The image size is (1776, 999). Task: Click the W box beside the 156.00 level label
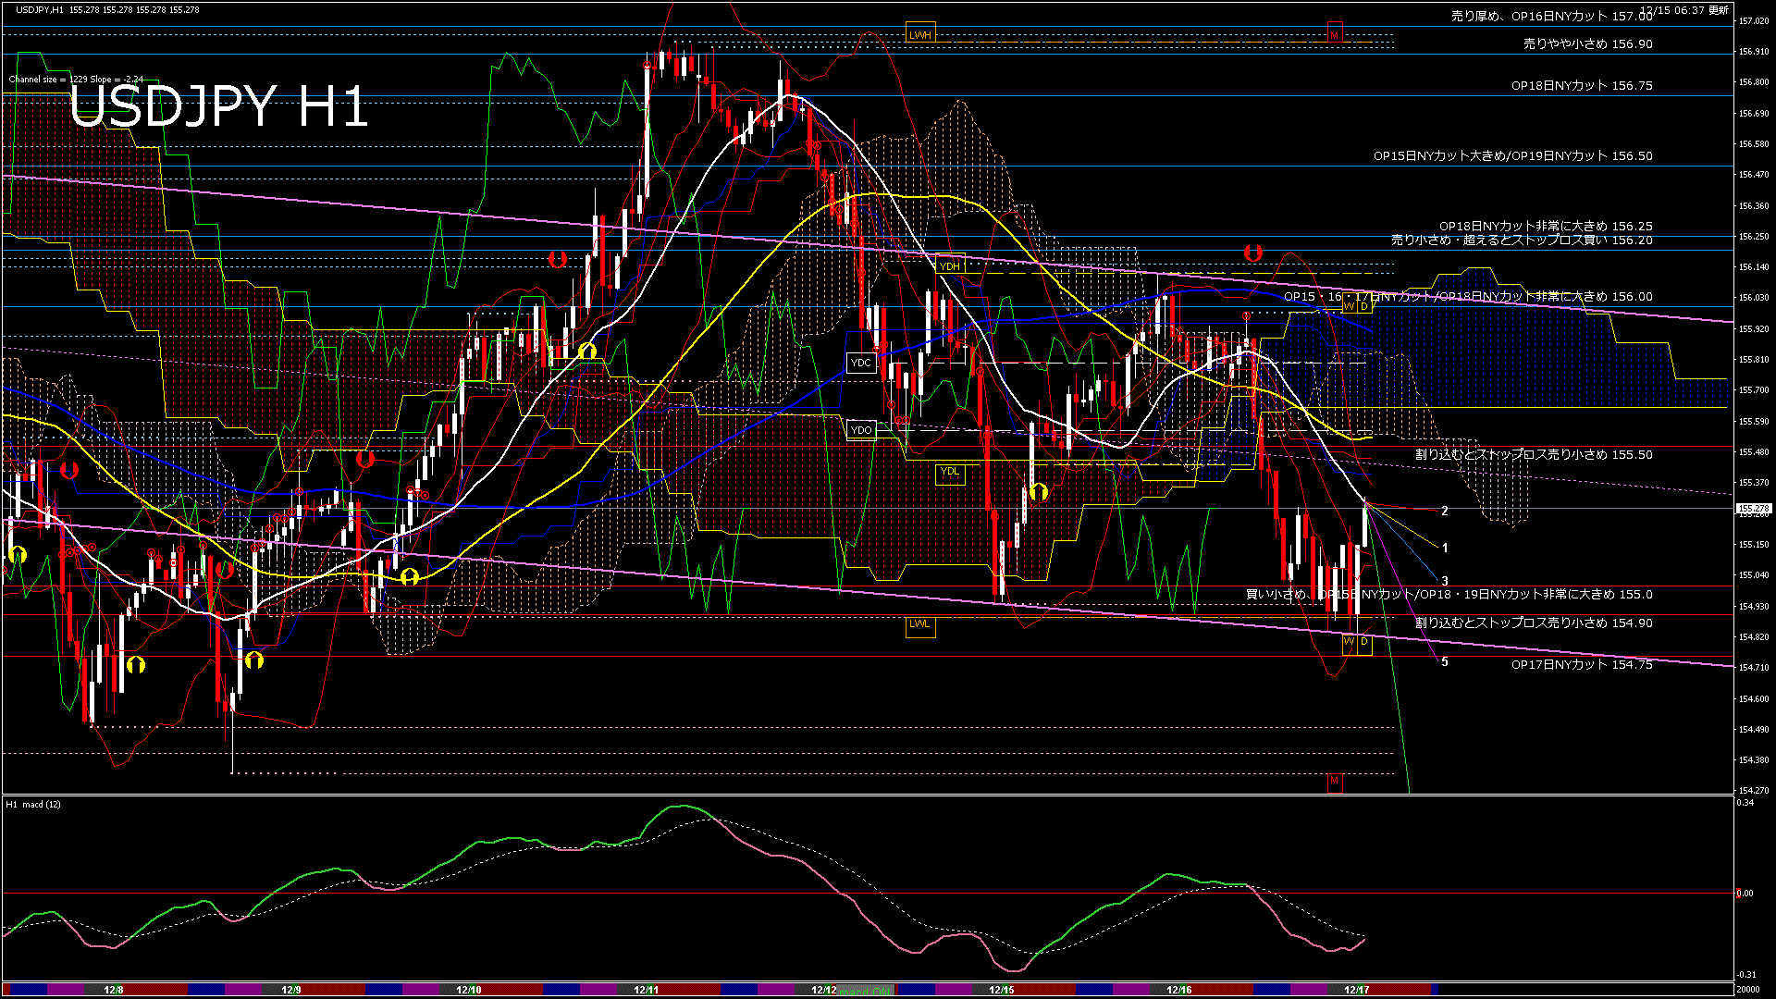click(1350, 306)
